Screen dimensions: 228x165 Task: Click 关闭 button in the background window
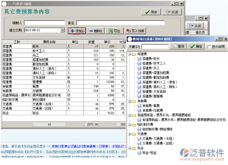click(195, 26)
